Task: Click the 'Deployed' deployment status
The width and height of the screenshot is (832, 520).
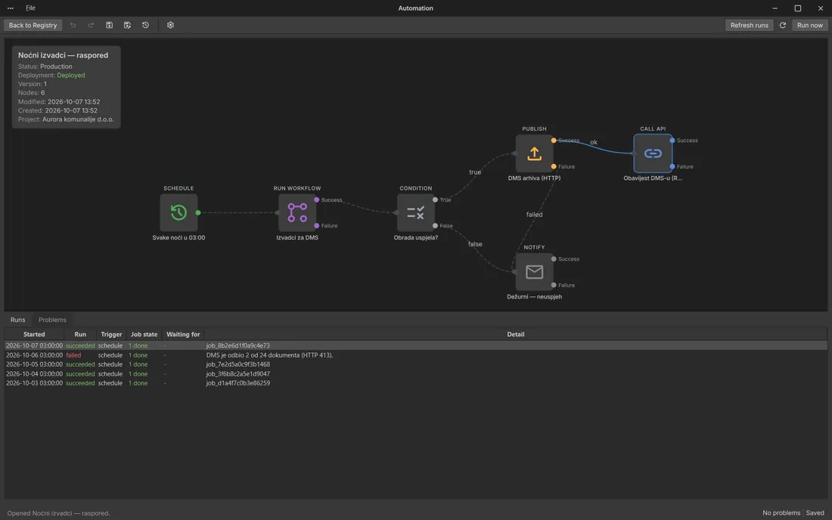Action: [70, 76]
